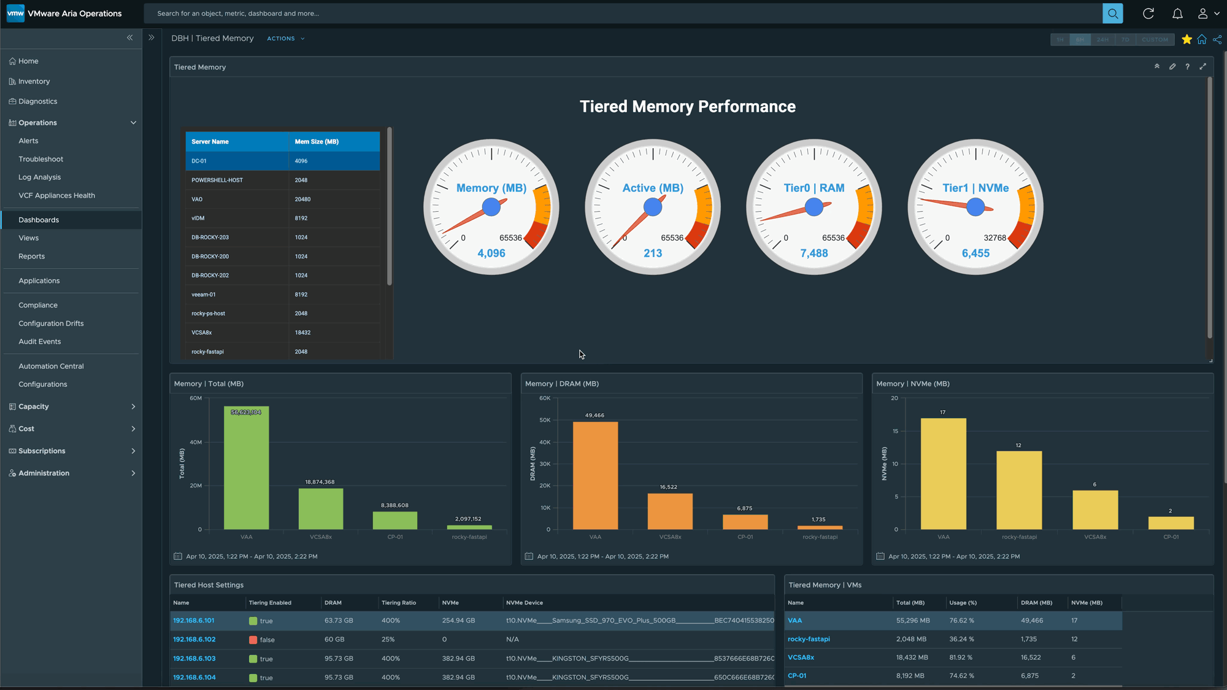Image resolution: width=1227 pixels, height=690 pixels.
Task: Edit the Tiered Memory widget with the pencil
Action: (1172, 66)
